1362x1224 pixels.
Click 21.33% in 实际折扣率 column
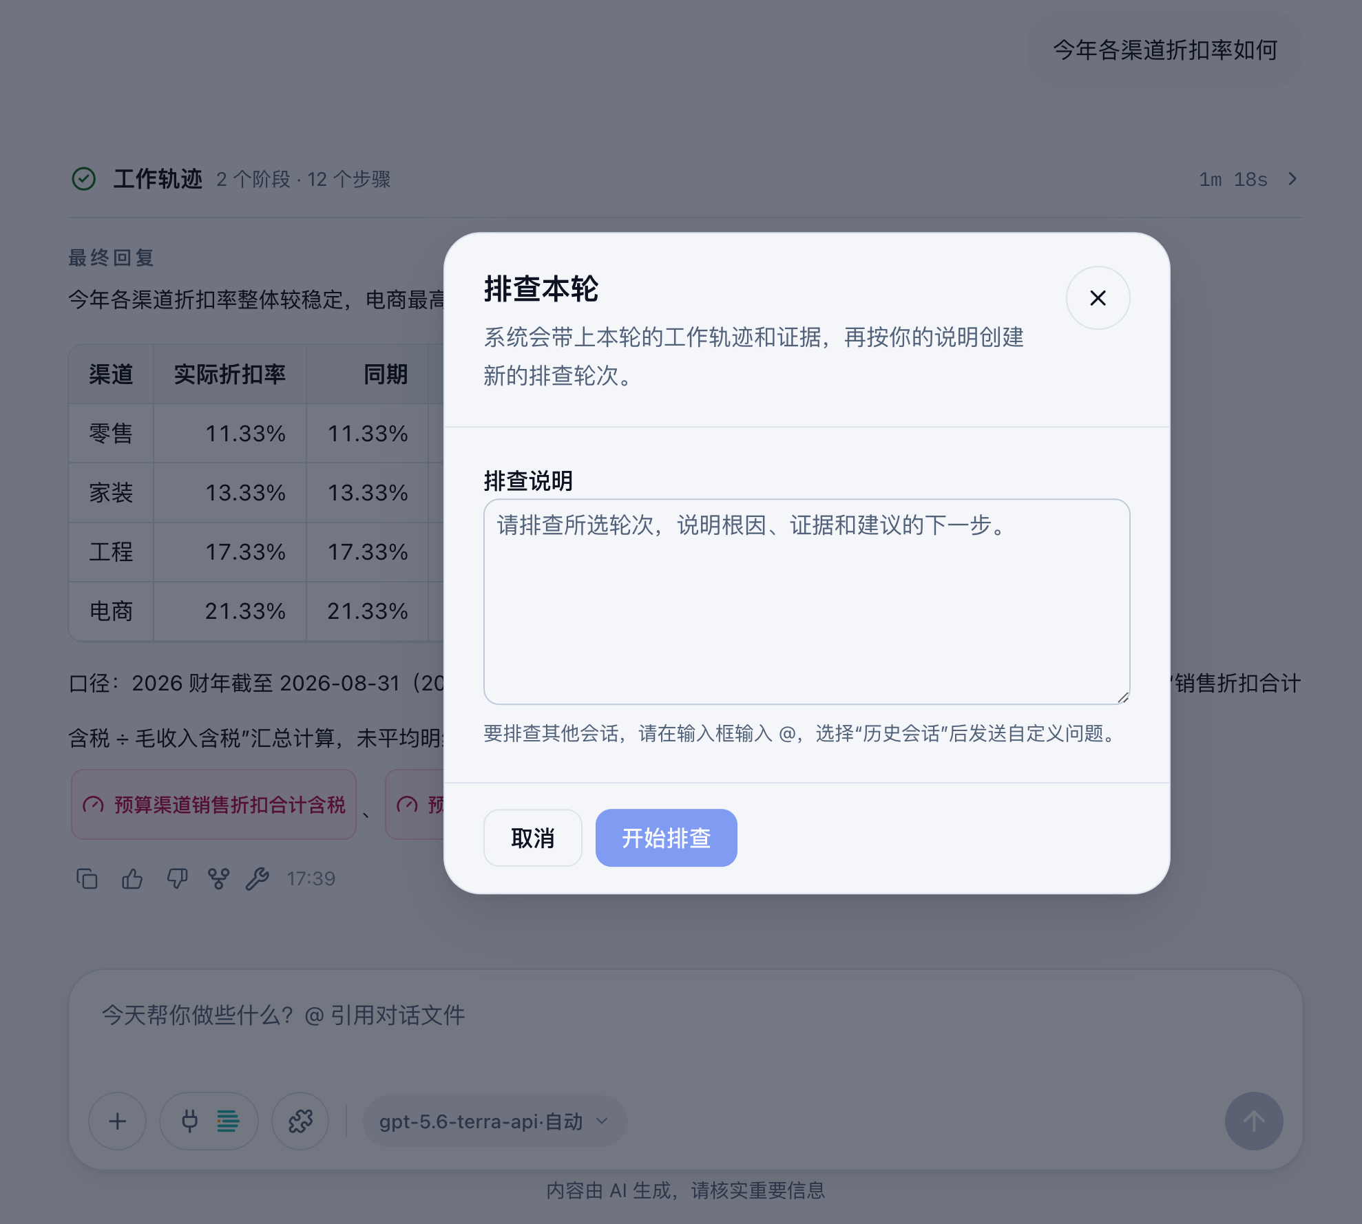coord(245,611)
